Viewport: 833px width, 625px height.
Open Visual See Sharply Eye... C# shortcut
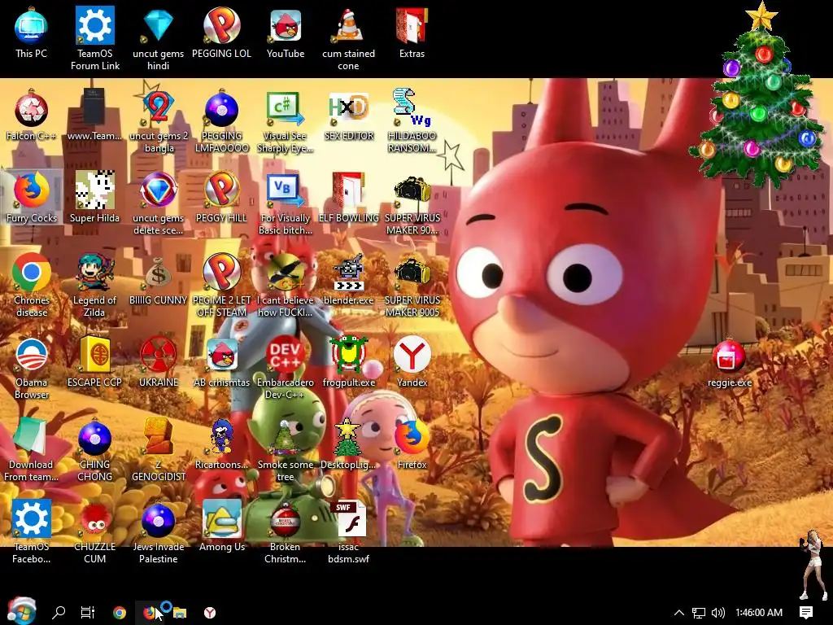pos(286,120)
